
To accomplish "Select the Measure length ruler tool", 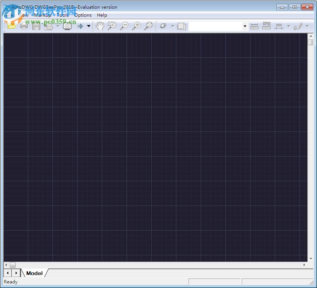I will [x=254, y=26].
